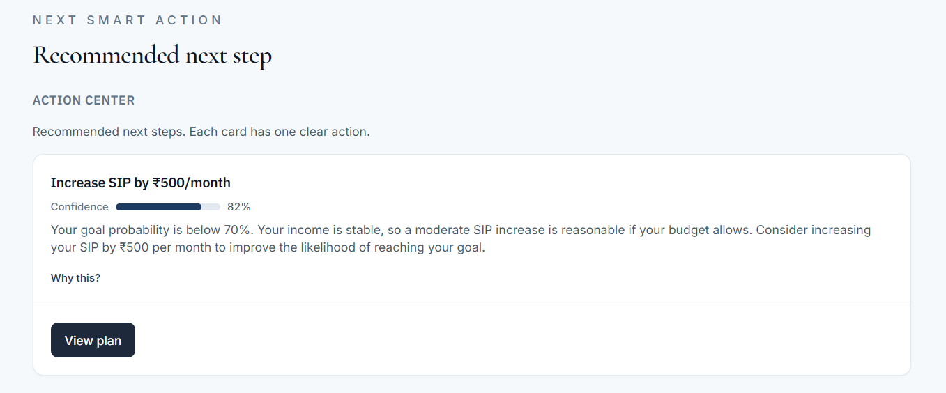The image size is (946, 393).
Task: Click the unfilled end of the confidence bar
Action: point(211,207)
